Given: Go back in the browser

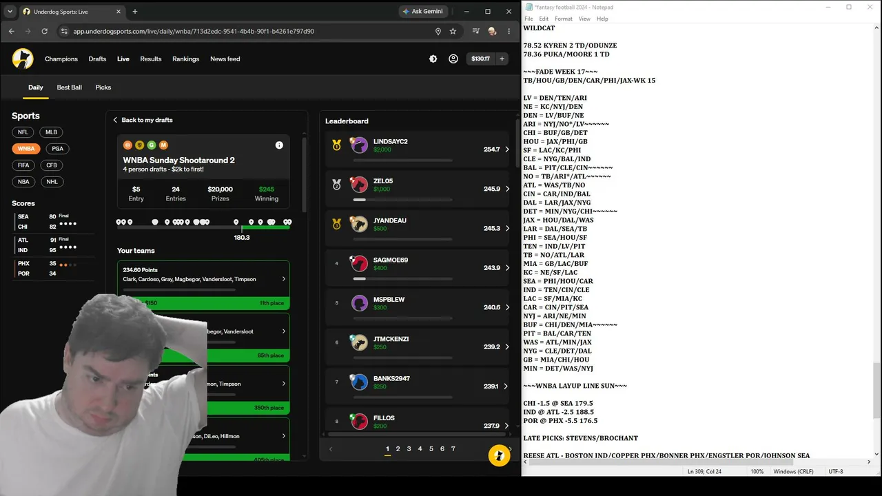Looking at the screenshot, I should click(x=11, y=31).
